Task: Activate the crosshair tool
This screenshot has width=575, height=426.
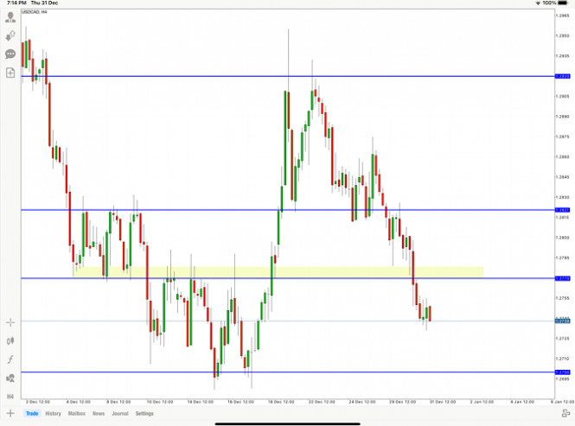Action: click(x=10, y=322)
